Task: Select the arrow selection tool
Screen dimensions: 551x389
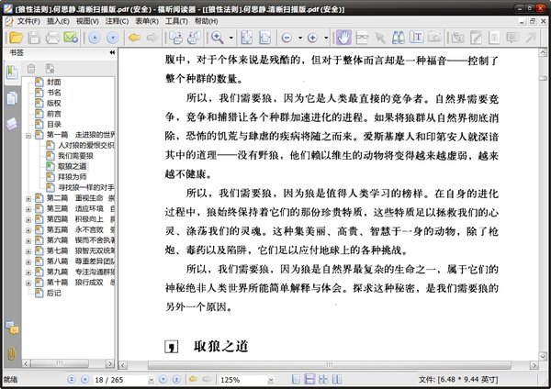Action: 380,38
